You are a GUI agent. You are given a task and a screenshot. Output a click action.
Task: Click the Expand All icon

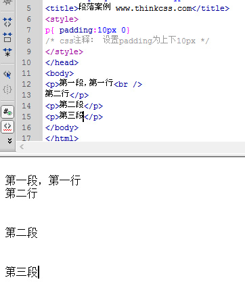(7, 52)
